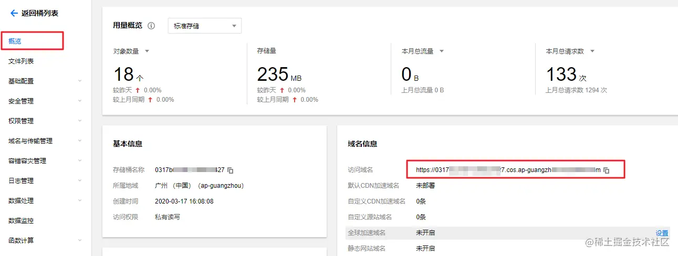Select 概览 in the sidebar
678x256 pixels.
(x=15, y=41)
